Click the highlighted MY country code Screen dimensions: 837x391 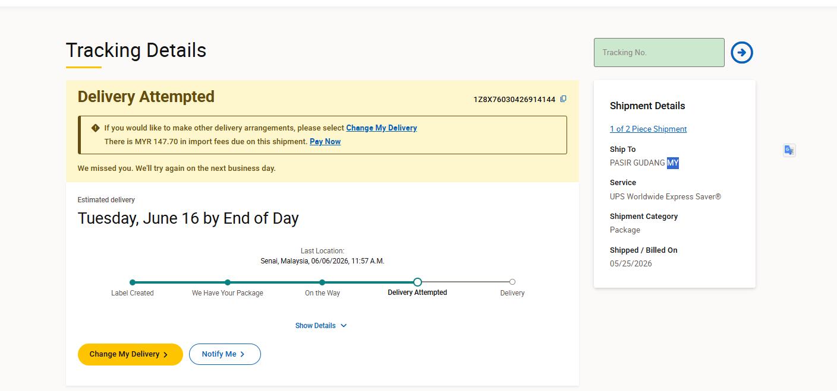(x=672, y=163)
